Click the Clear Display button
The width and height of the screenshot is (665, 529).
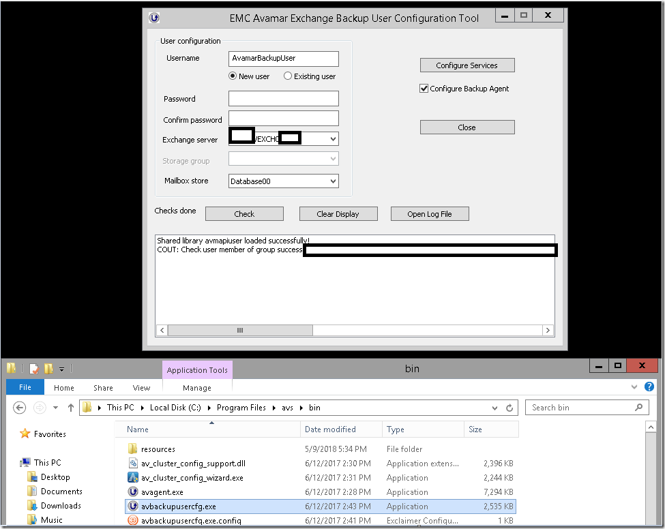[x=338, y=213]
